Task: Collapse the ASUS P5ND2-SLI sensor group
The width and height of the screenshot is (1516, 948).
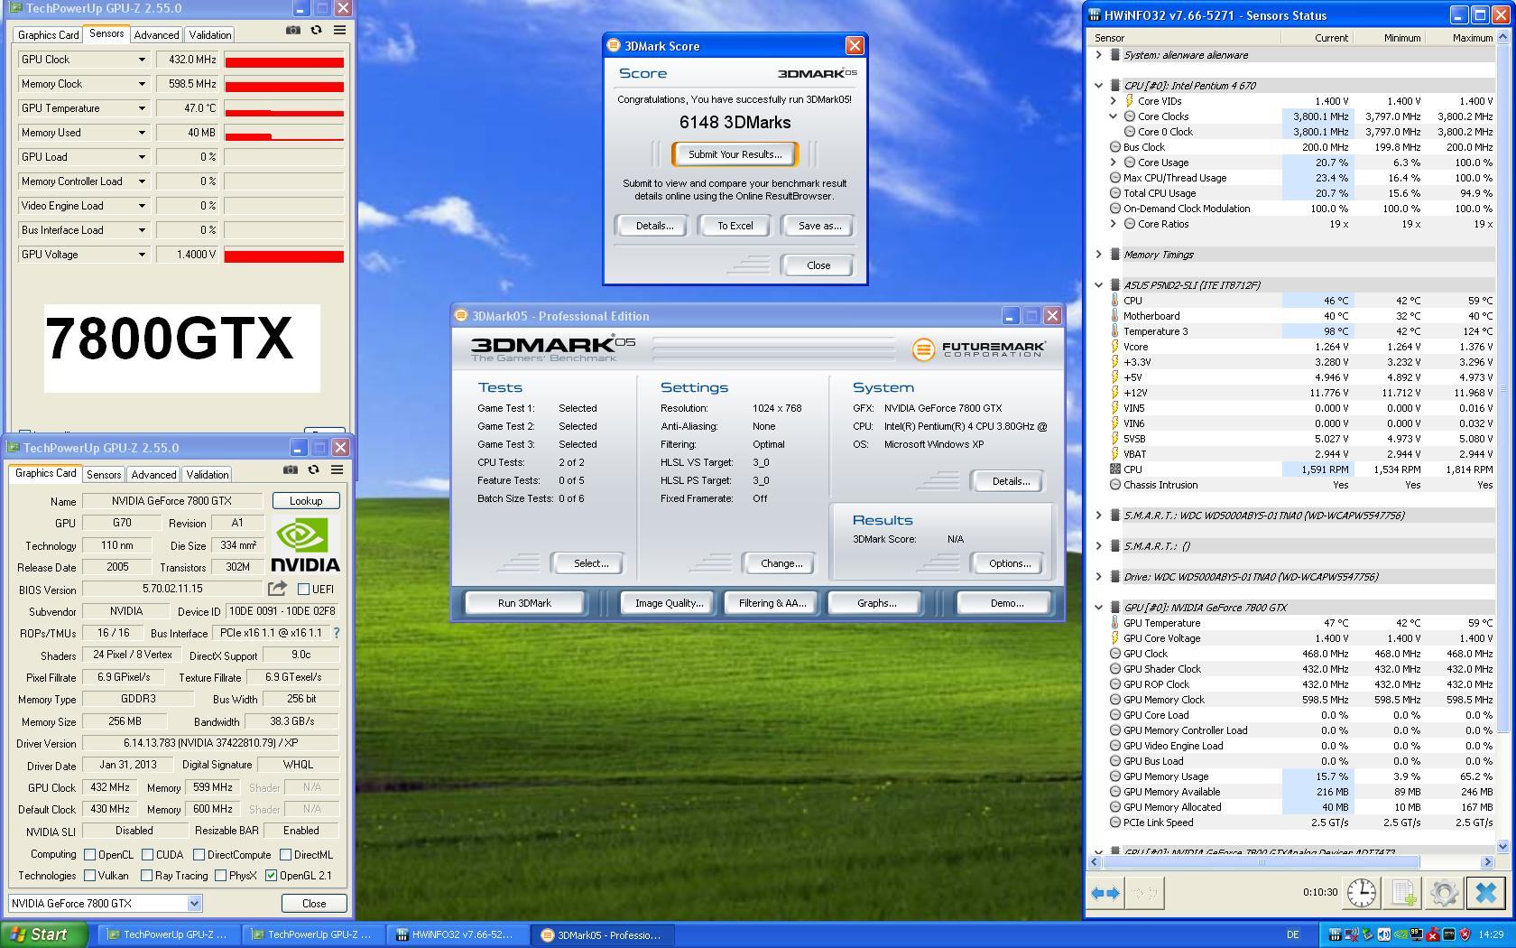Action: [1098, 285]
